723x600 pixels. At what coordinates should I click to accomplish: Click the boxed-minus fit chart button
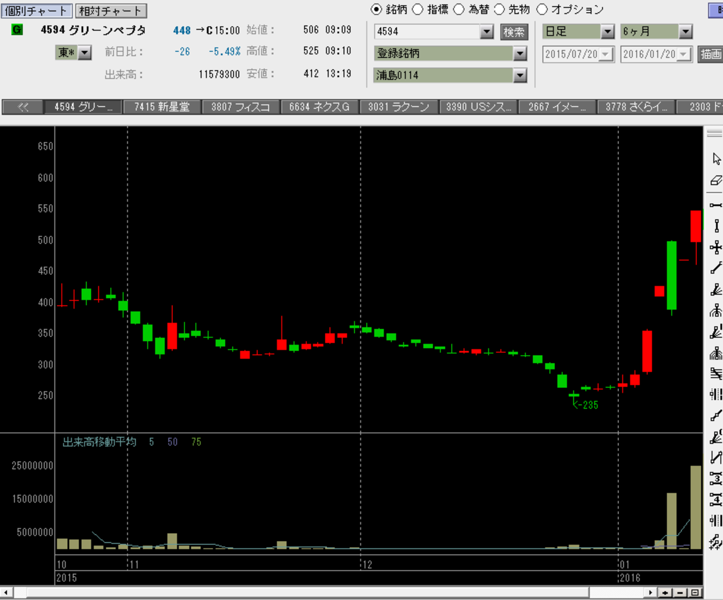(x=695, y=593)
